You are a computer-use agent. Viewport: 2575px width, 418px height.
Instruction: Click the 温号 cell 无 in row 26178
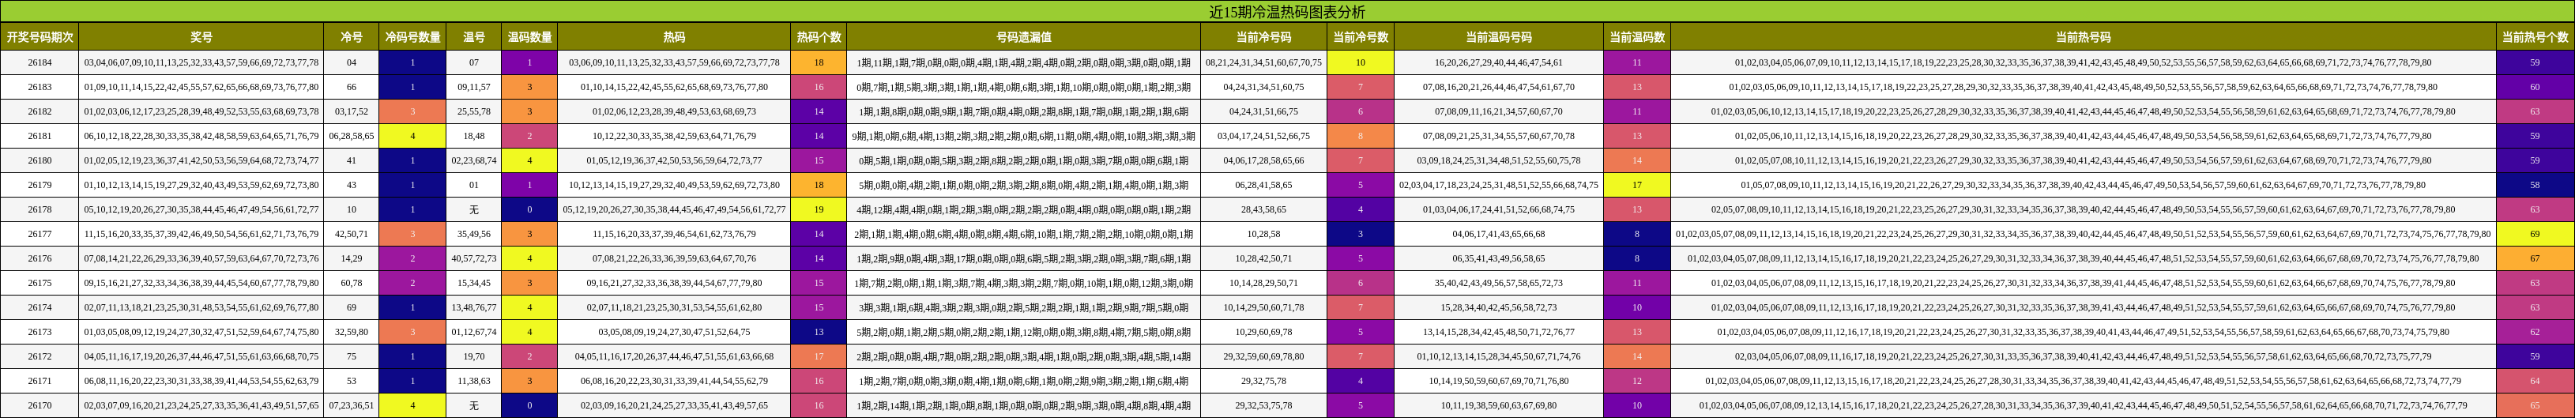[x=474, y=209]
